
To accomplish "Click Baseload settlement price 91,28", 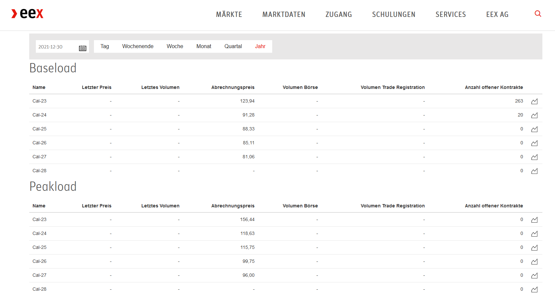I will pyautogui.click(x=248, y=115).
